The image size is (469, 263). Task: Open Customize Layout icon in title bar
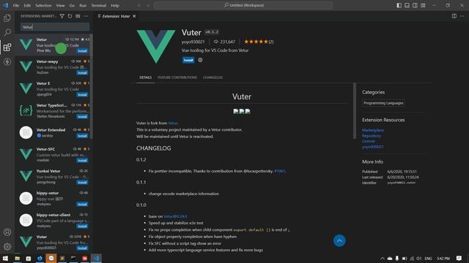[423, 5]
